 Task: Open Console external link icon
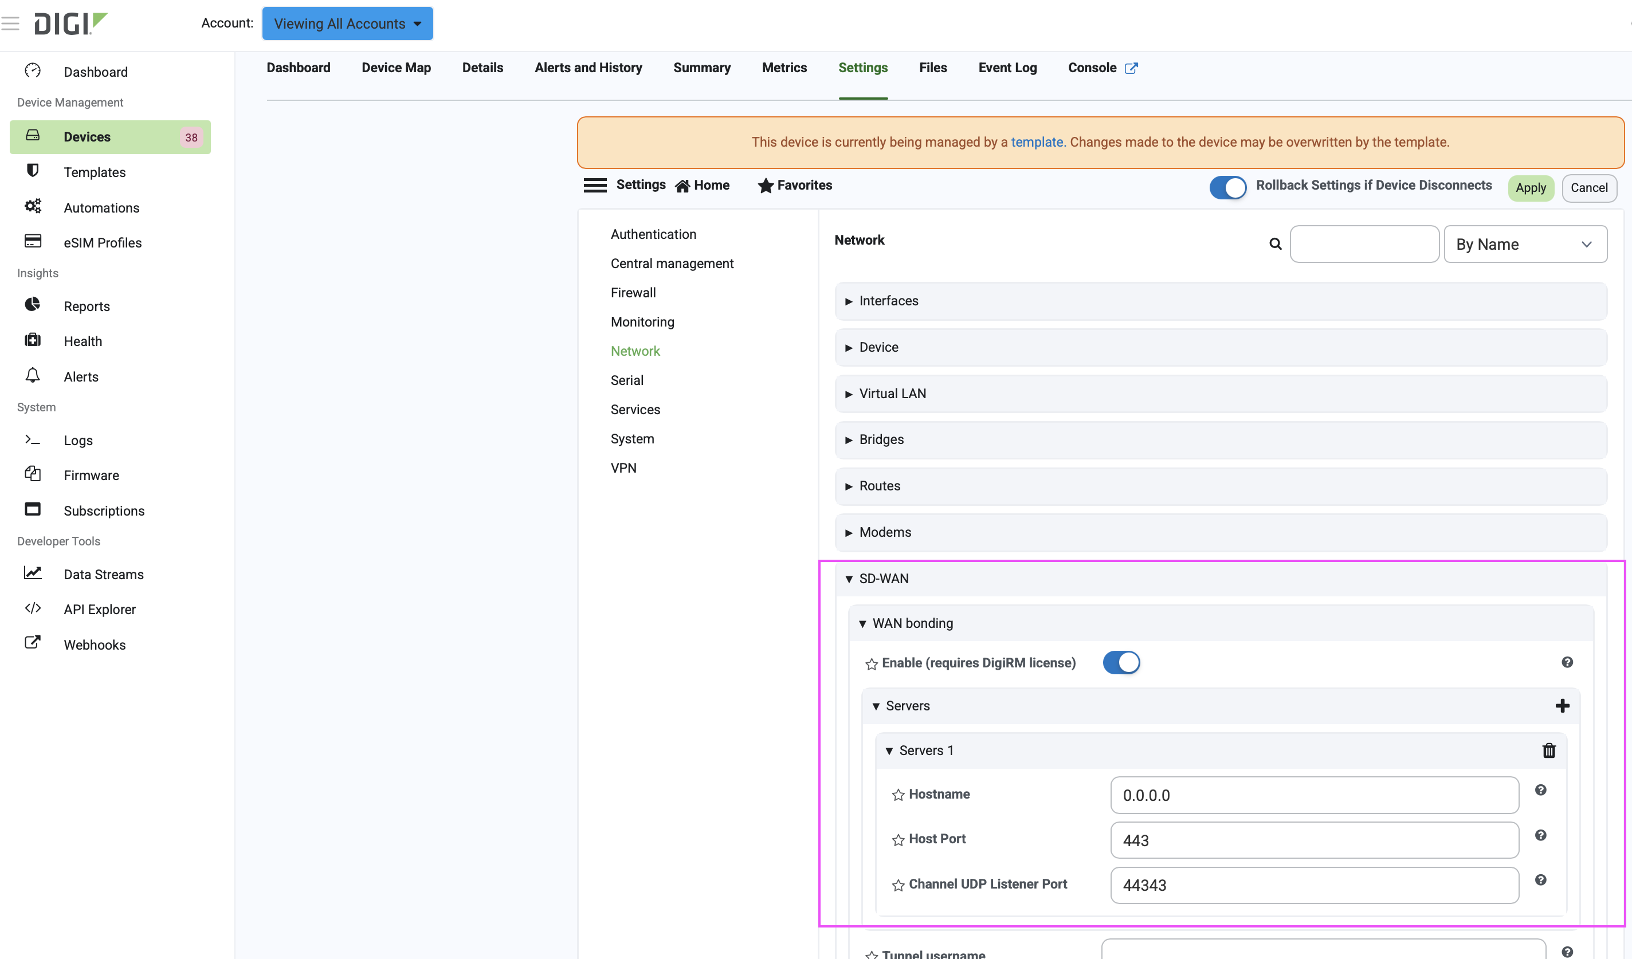pyautogui.click(x=1131, y=68)
